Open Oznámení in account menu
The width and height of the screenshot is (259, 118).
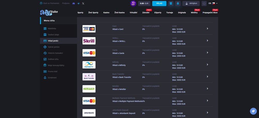pos(59,78)
